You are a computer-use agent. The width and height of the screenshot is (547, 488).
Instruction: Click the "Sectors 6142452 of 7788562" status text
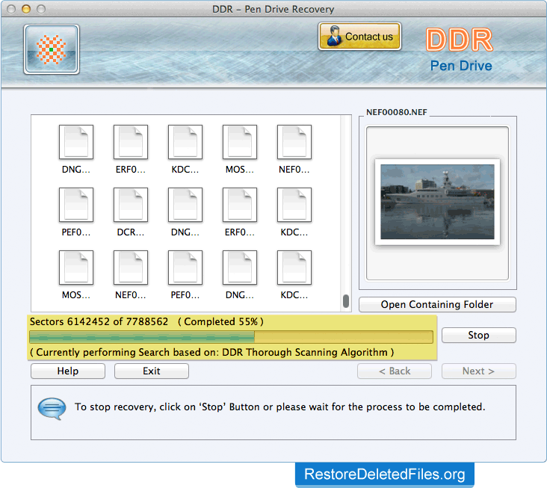click(99, 321)
